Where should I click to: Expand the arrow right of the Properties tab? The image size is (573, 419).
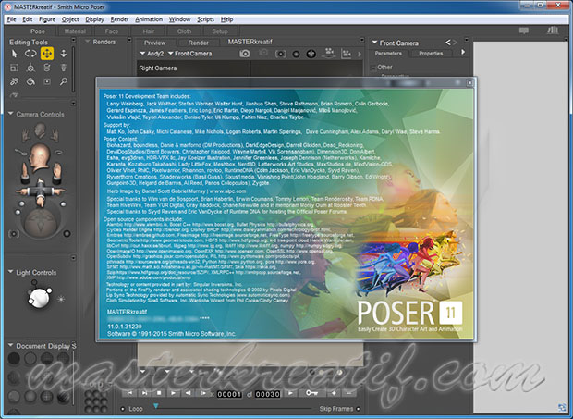pos(463,52)
